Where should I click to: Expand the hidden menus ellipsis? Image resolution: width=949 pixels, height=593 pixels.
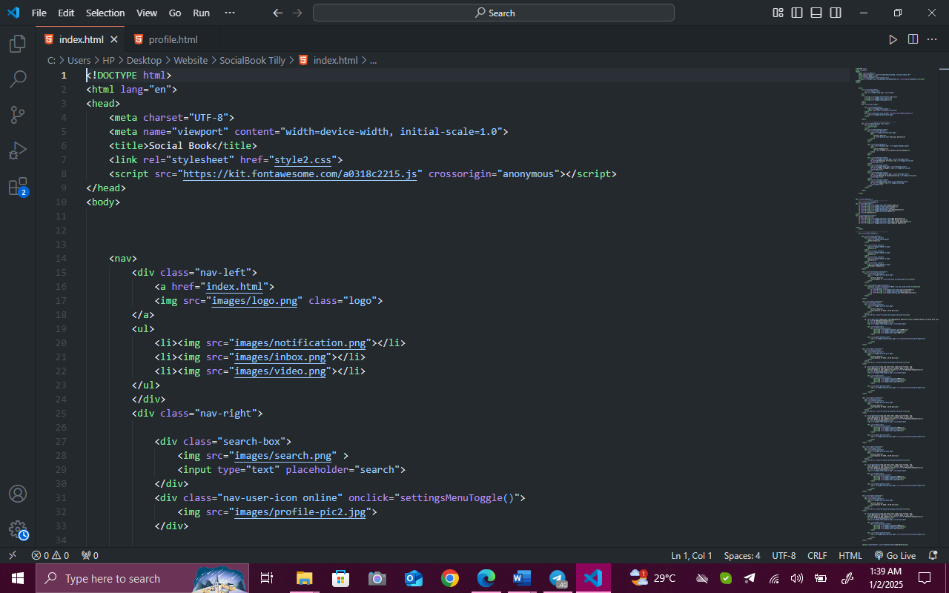(230, 13)
